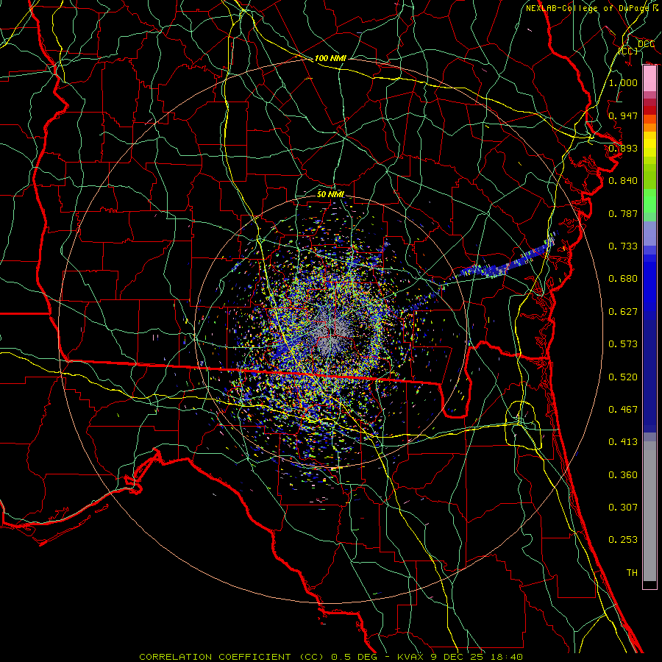This screenshot has height=662, width=662.
Task: Click the 0.627 scale value
Action: click(x=623, y=312)
